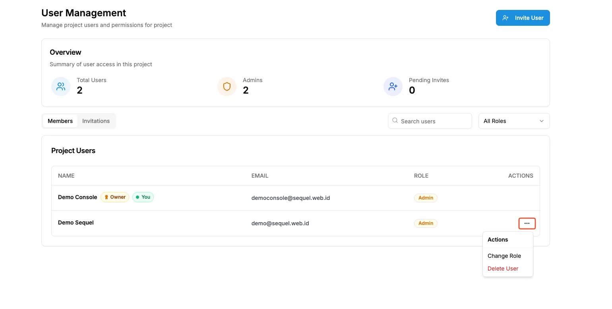Click the Pending Invites person-plus icon

click(393, 86)
